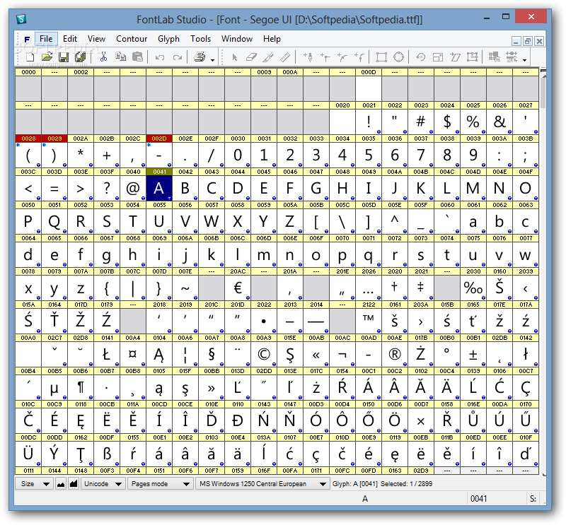The height and width of the screenshot is (525, 566).
Task: Select the @ glyph cell (0040)
Action: [133, 188]
